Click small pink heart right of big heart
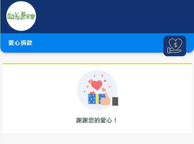 coord(104,90)
